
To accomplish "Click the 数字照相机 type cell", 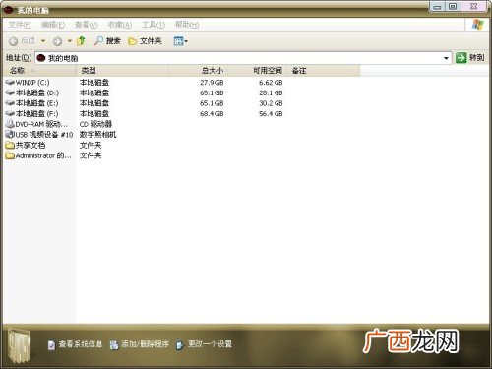I will [x=98, y=135].
